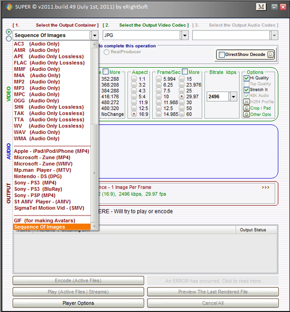Select 60 frames per second
This screenshot has width=290, height=312.
click(182, 114)
